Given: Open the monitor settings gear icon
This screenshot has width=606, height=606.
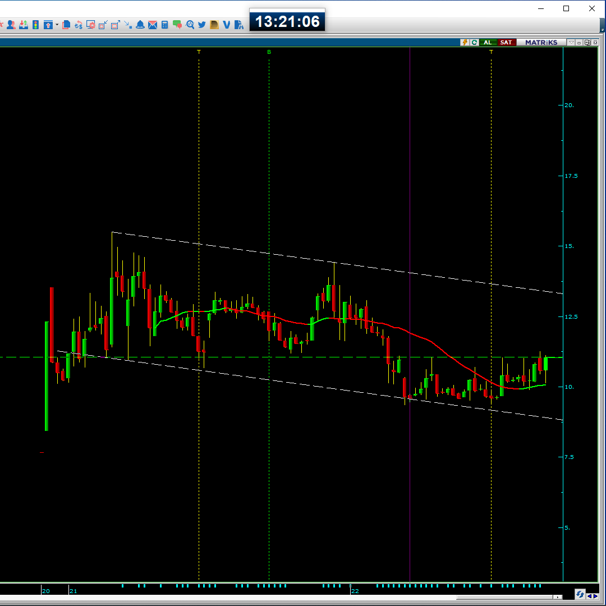Looking at the screenshot, I should click(91, 25).
